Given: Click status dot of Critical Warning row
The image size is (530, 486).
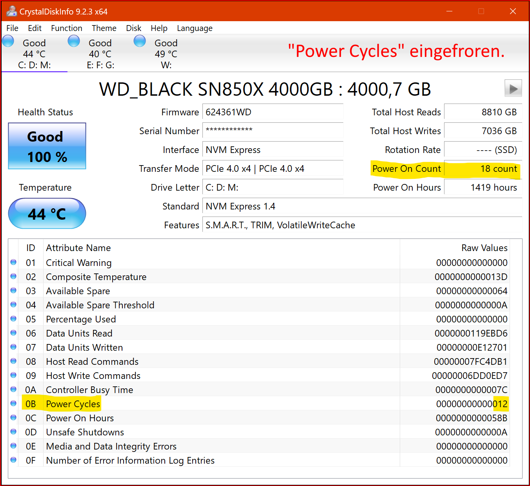Looking at the screenshot, I should click(13, 262).
